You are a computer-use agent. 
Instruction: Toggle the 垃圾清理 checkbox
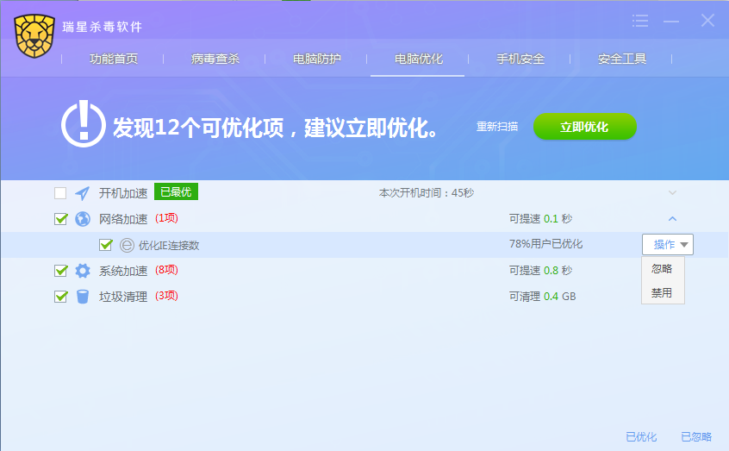(x=60, y=297)
